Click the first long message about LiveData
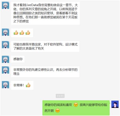This screenshot has height=116, width=120. [45, 13]
